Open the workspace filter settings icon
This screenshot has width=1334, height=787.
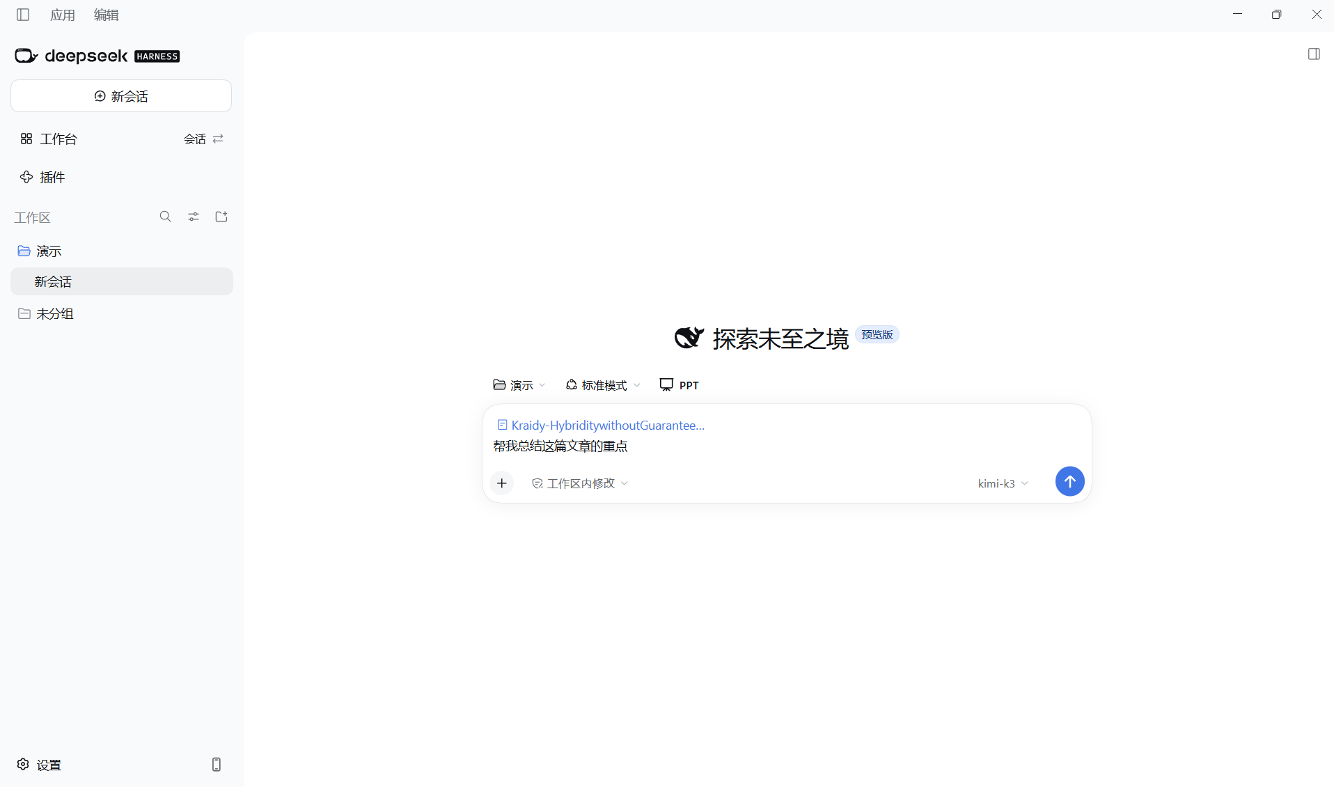194,217
